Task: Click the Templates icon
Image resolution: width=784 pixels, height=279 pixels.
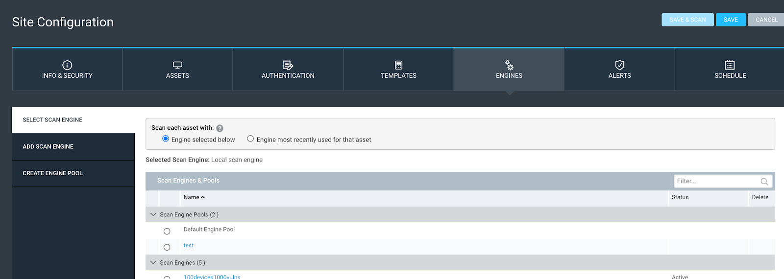Action: [x=398, y=65]
